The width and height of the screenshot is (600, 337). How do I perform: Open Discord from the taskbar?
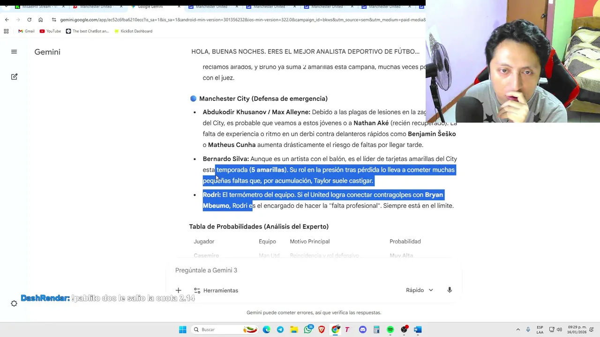tap(363, 330)
